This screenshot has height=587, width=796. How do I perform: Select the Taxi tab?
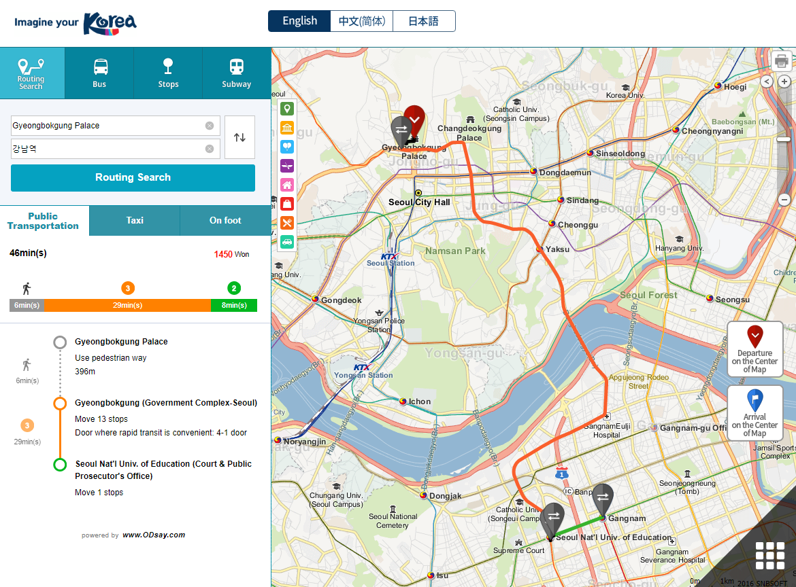[135, 221]
